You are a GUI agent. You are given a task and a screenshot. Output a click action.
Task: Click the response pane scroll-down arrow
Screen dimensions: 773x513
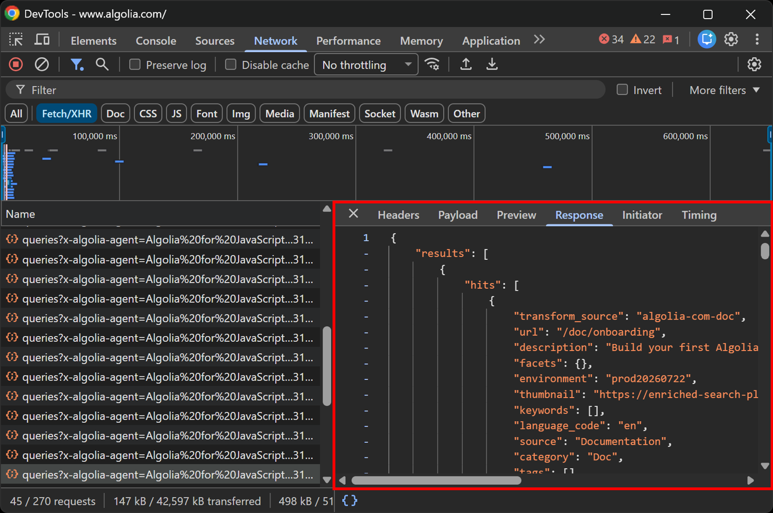pyautogui.click(x=765, y=466)
